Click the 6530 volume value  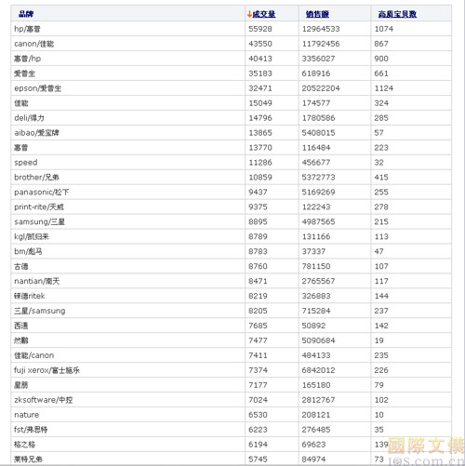[x=258, y=415]
